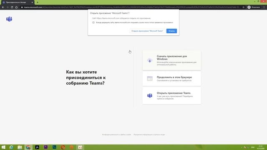The height and width of the screenshot is (150, 267).
Task: Open the second orange app icon in the taskbar
Action: point(71,147)
